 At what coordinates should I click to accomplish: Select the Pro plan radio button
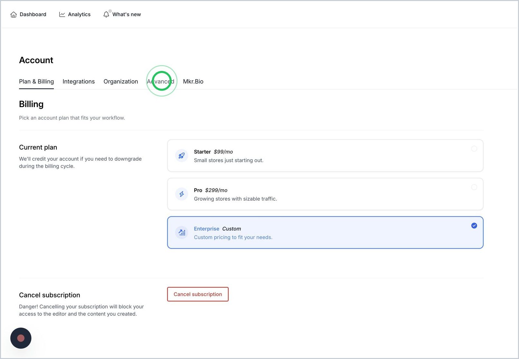tap(474, 187)
